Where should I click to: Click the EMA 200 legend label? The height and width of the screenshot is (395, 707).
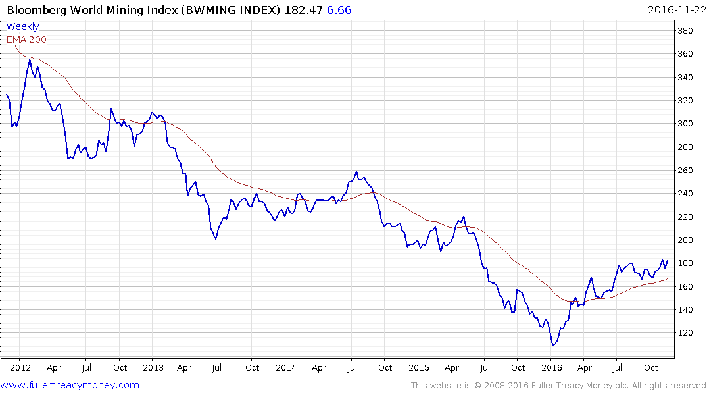point(26,39)
